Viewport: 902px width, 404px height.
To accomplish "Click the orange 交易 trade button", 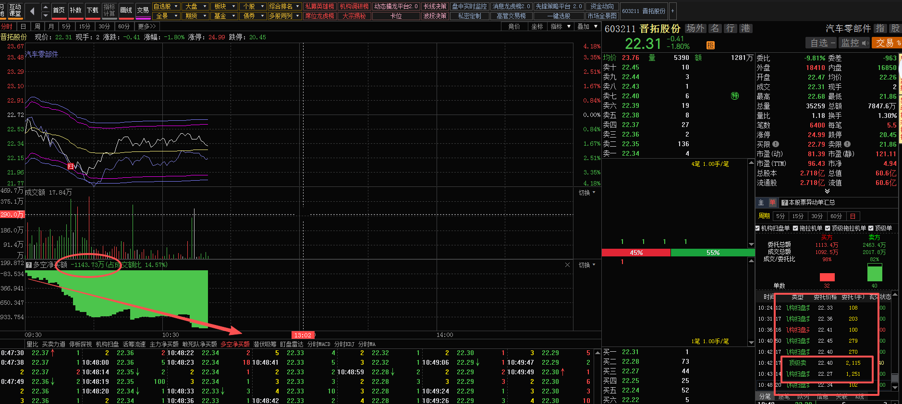I will pyautogui.click(x=887, y=43).
